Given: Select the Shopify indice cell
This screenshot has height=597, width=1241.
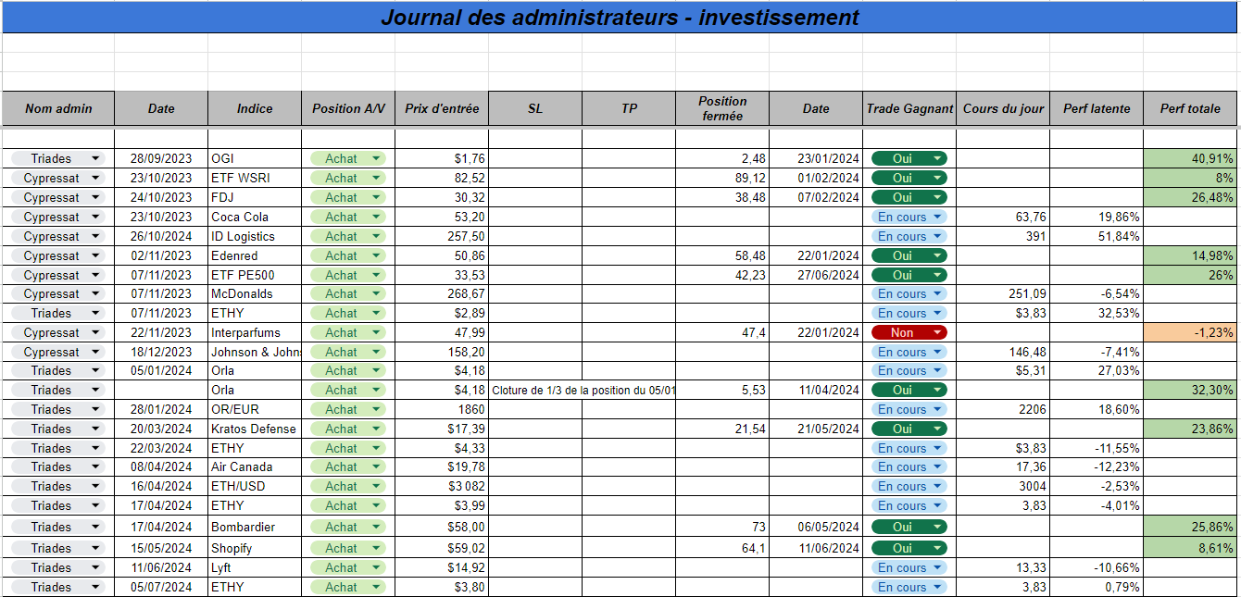Looking at the screenshot, I should 255,548.
